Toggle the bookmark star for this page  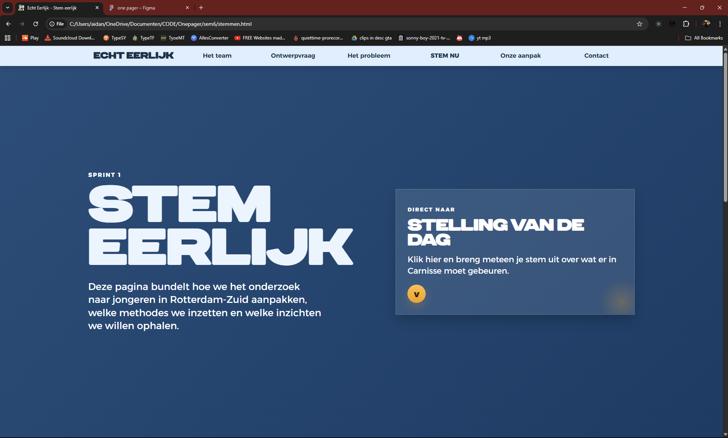pos(640,24)
